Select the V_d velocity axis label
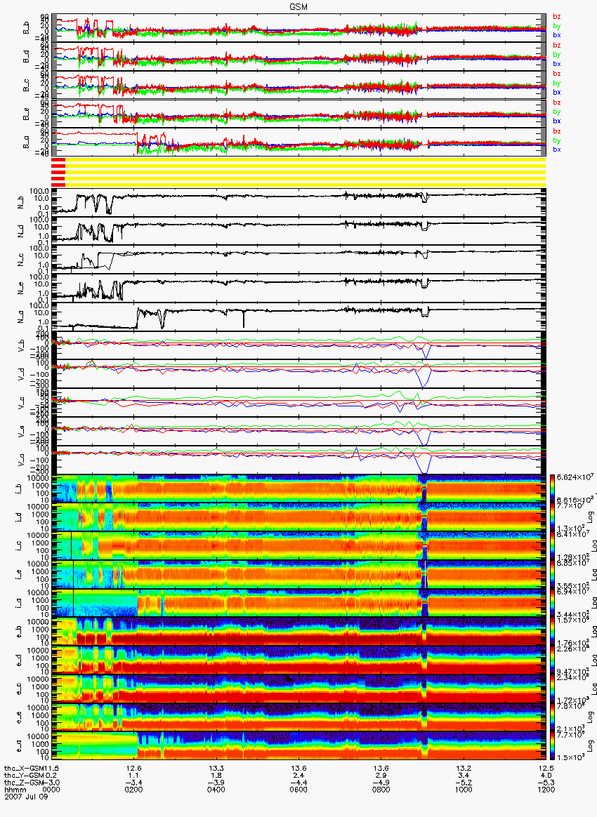 click(21, 374)
